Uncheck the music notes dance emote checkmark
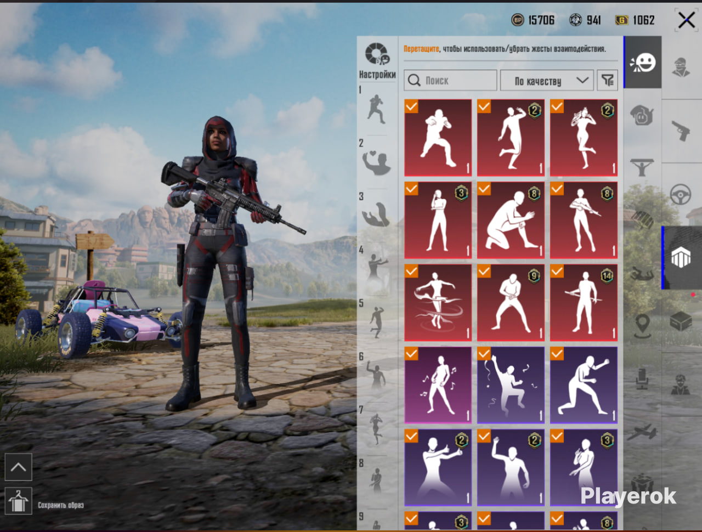Screen dimensions: 702x532 pos(411,354)
